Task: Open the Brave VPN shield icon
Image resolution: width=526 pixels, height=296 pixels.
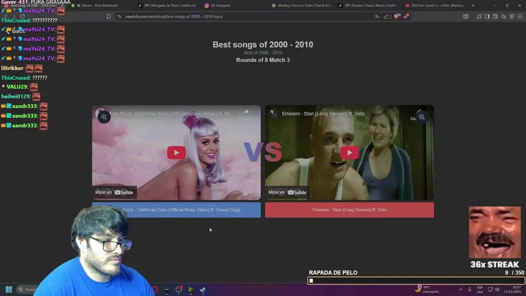Action: tap(512, 16)
